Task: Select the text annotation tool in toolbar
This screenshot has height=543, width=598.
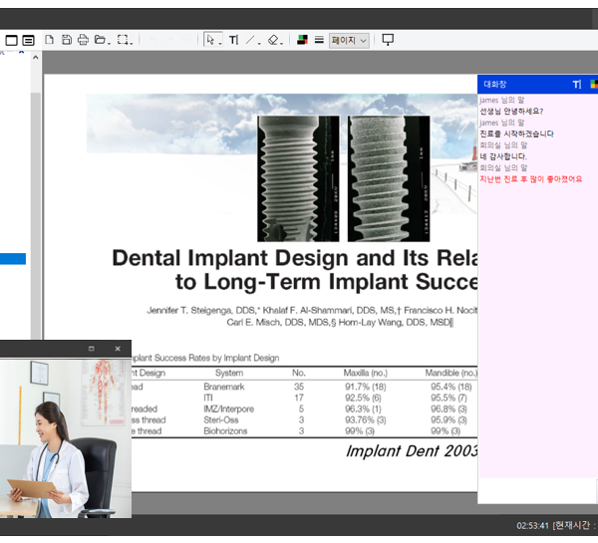Action: coord(234,40)
